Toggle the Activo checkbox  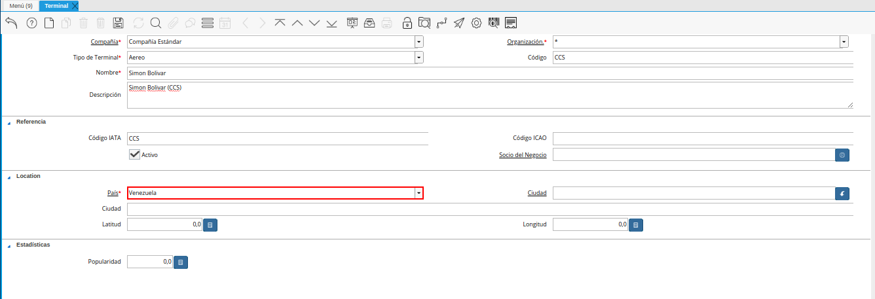(x=135, y=154)
